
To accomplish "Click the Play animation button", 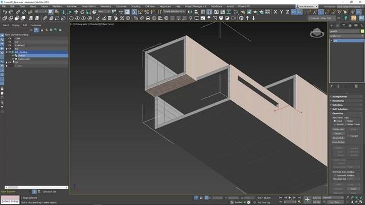I will click(290, 198).
